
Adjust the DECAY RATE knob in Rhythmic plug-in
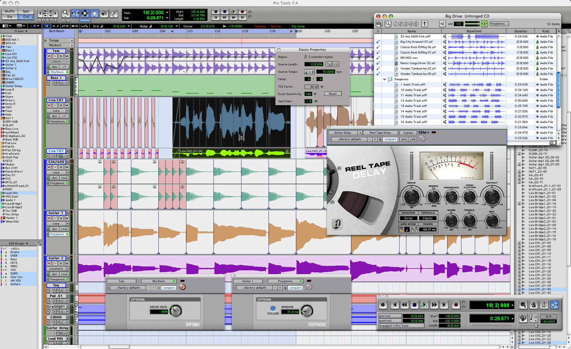tap(176, 311)
